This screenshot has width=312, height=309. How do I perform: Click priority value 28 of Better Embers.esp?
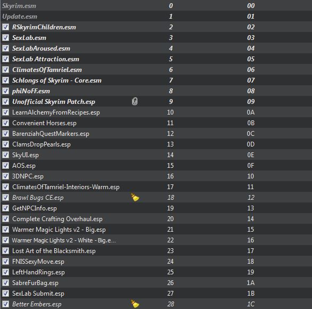[x=171, y=304]
